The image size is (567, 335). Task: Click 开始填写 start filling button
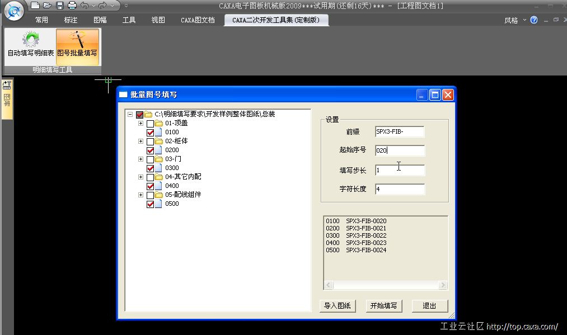[x=383, y=306]
